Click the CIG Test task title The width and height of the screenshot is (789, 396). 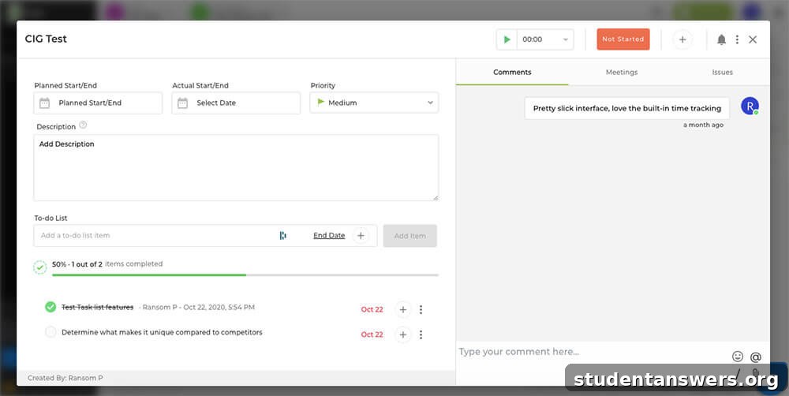[46, 39]
